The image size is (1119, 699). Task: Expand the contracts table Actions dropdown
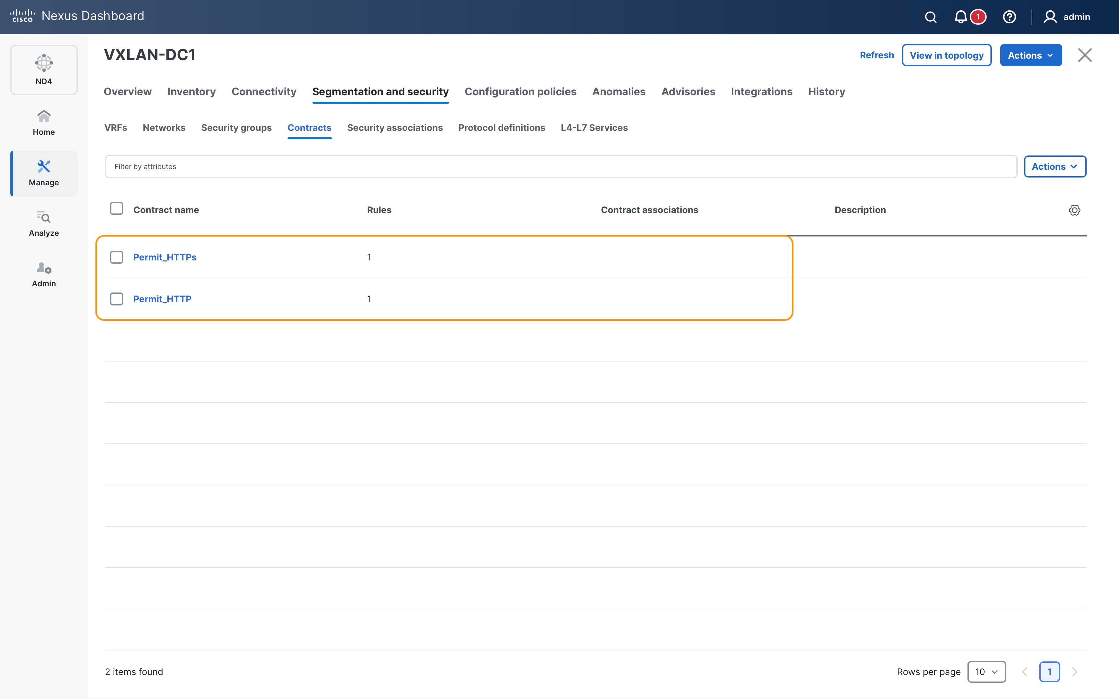[1055, 166]
